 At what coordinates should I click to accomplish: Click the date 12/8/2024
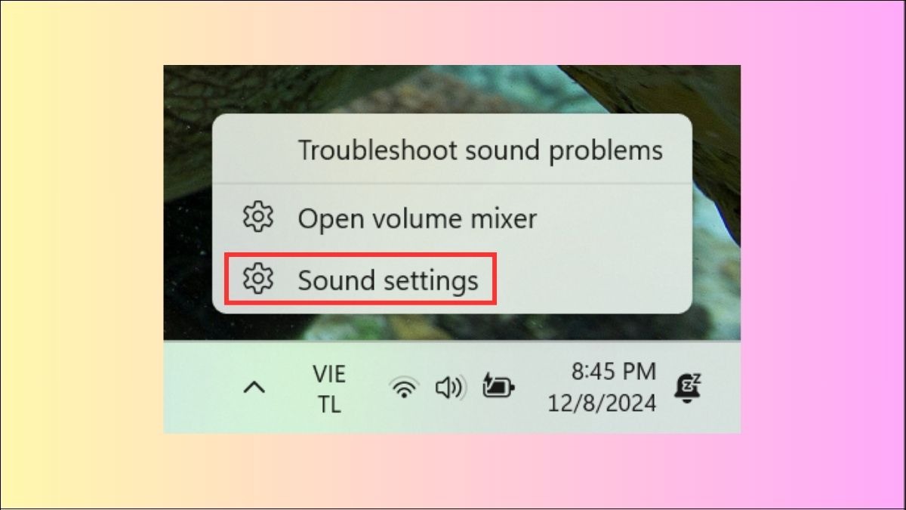pos(602,403)
